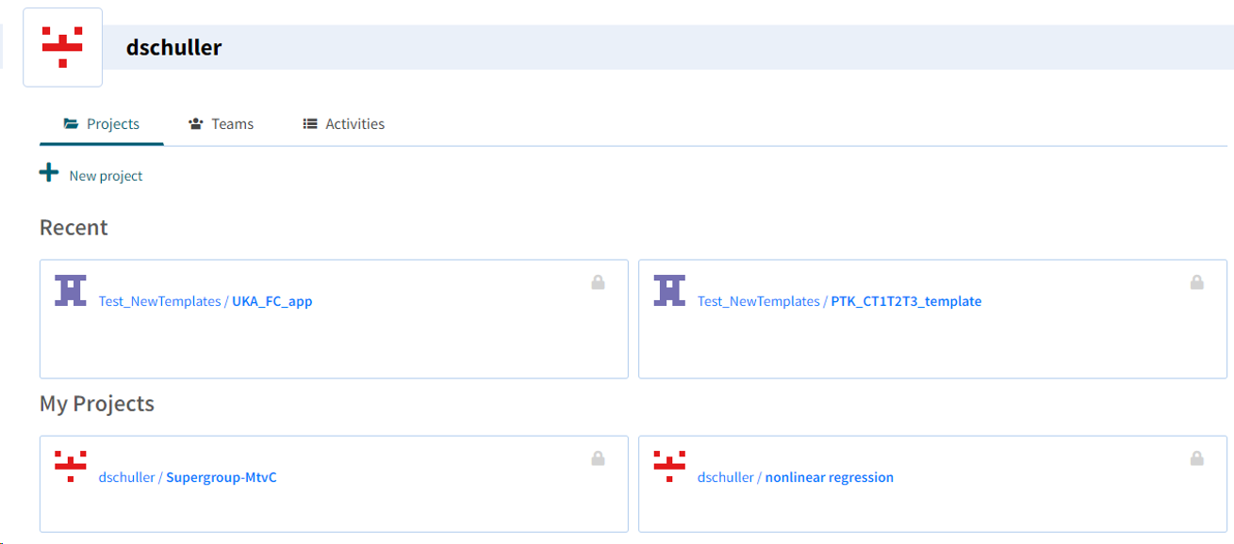Click the nonlinear regression project avatar icon
Screen dimensions: 1234x544
coord(669,467)
